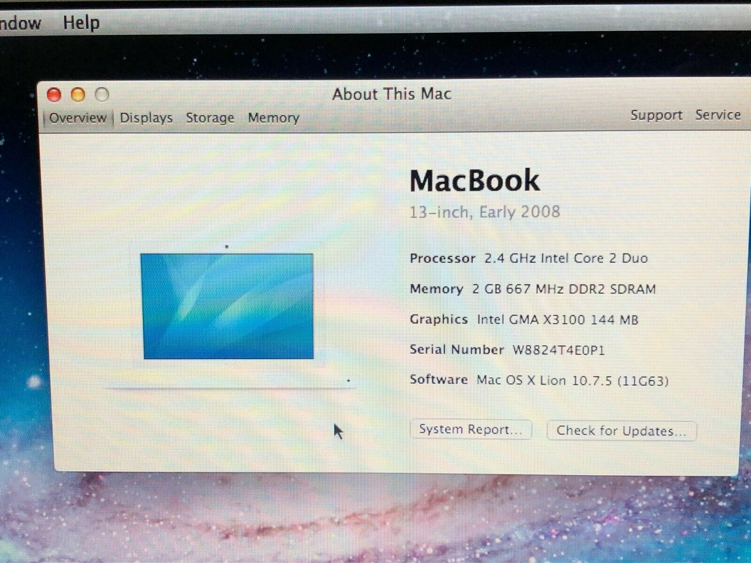Open the Support link
The image size is (751, 563).
tap(656, 115)
